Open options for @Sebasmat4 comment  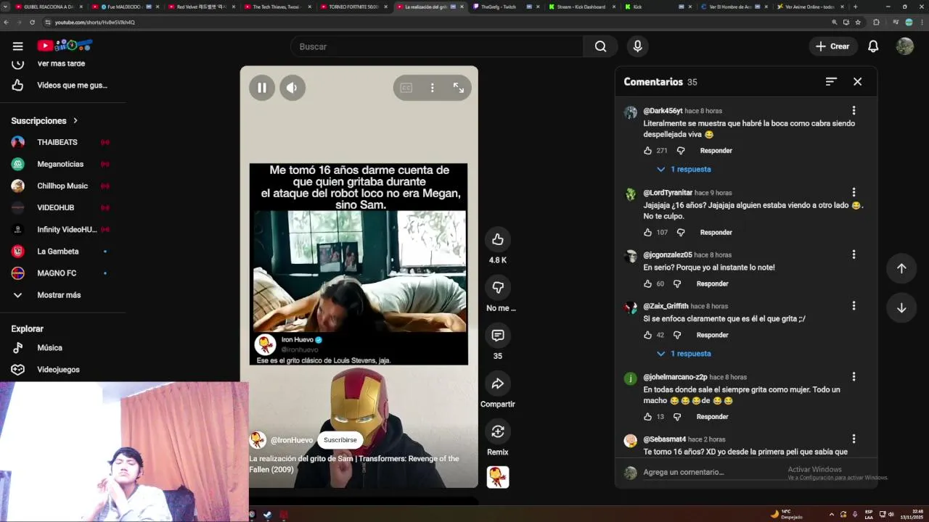(854, 439)
